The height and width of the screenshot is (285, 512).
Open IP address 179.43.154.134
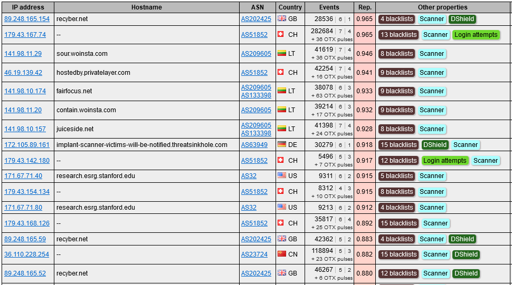(27, 192)
